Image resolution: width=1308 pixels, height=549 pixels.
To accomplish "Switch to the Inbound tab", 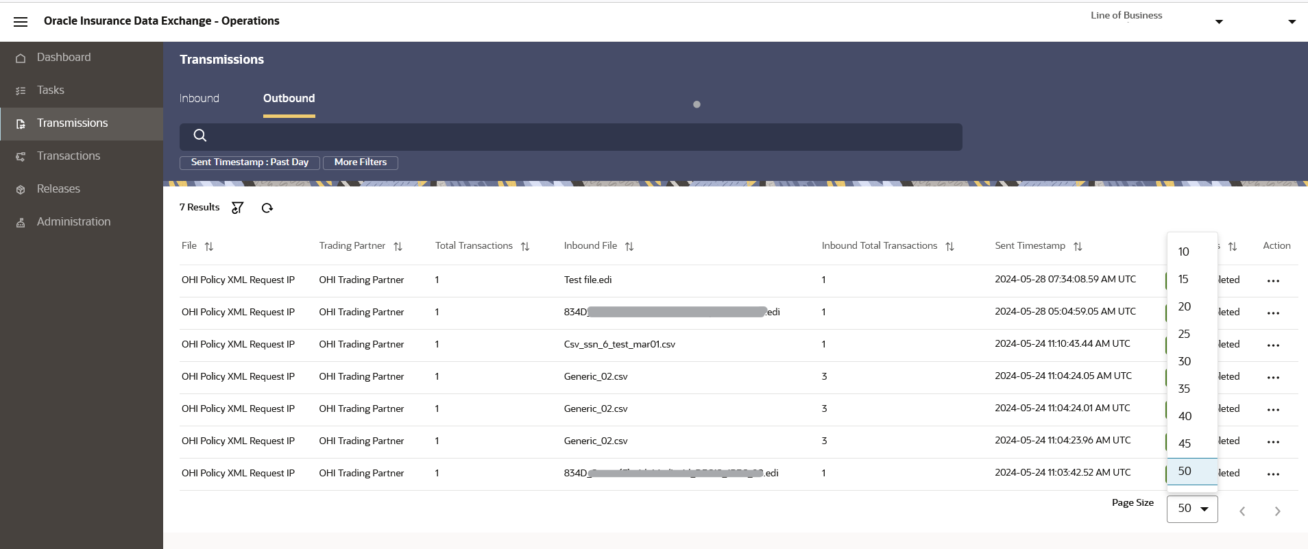I will (199, 99).
